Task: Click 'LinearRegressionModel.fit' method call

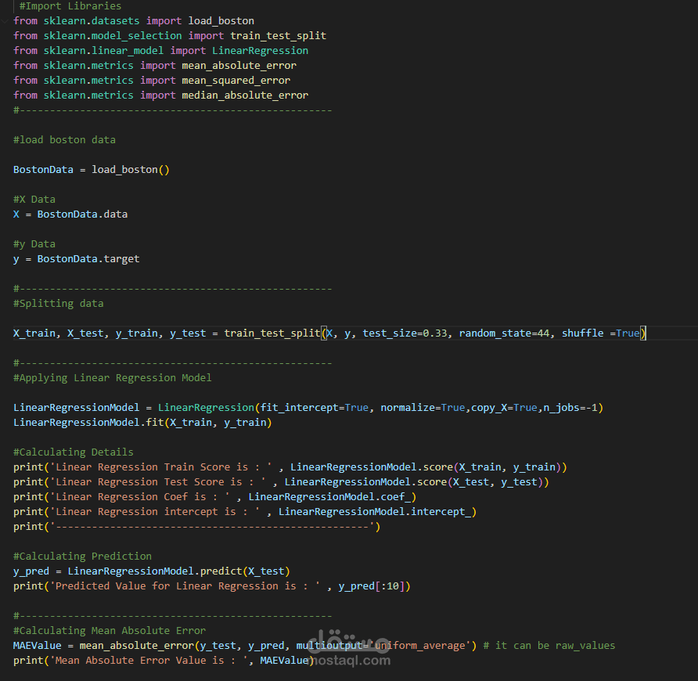Action: pos(88,422)
